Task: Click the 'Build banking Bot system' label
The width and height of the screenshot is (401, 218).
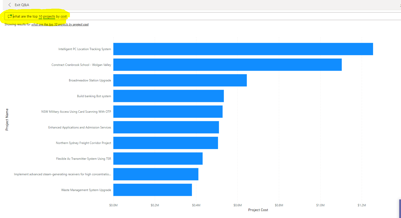Action: point(94,96)
